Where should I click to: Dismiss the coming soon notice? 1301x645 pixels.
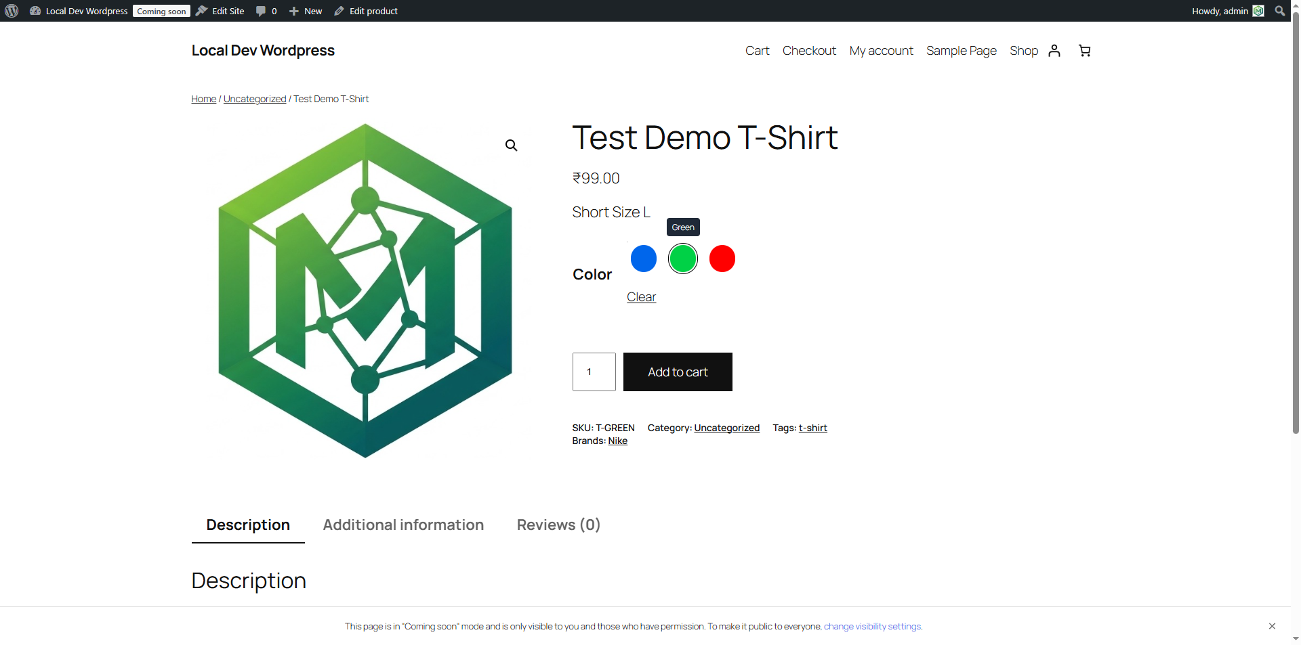[1272, 626]
